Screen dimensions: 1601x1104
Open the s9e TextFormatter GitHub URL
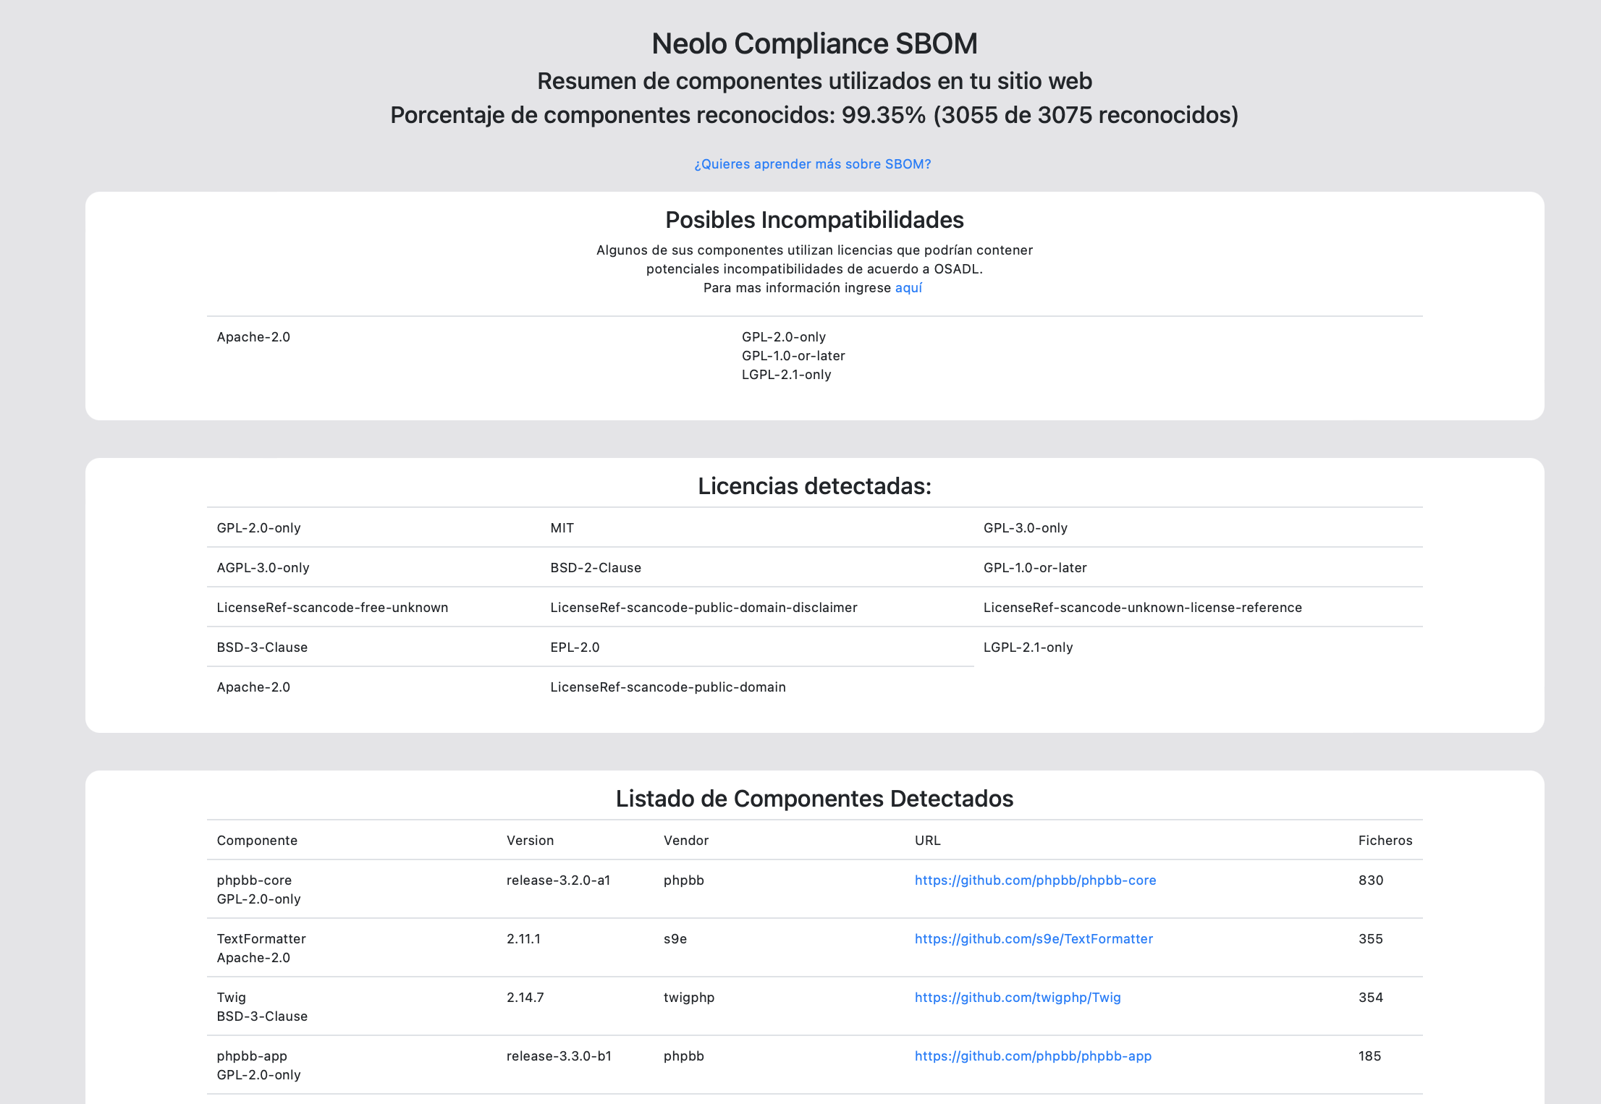[1034, 939]
